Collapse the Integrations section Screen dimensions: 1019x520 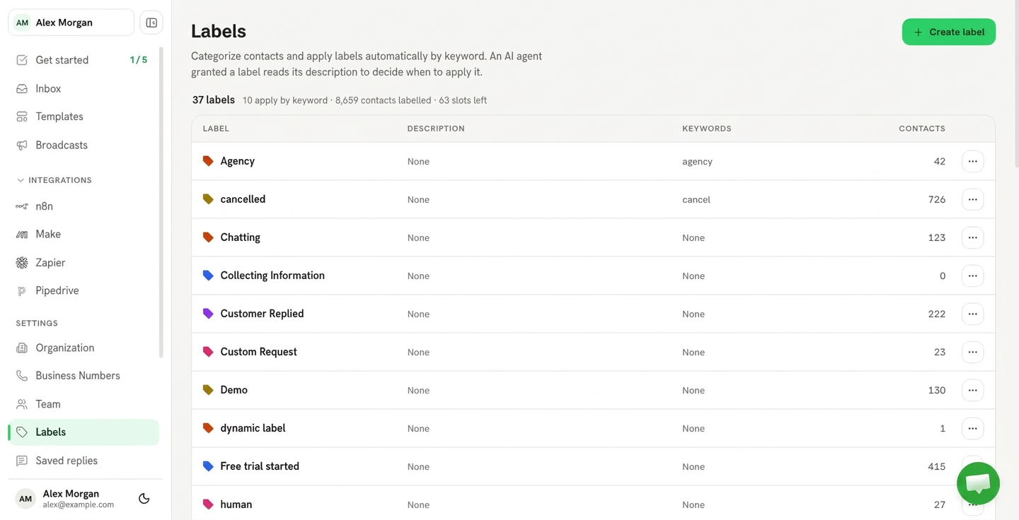[x=54, y=180]
